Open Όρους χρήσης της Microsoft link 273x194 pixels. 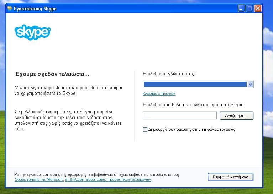pyautogui.click(x=39, y=179)
